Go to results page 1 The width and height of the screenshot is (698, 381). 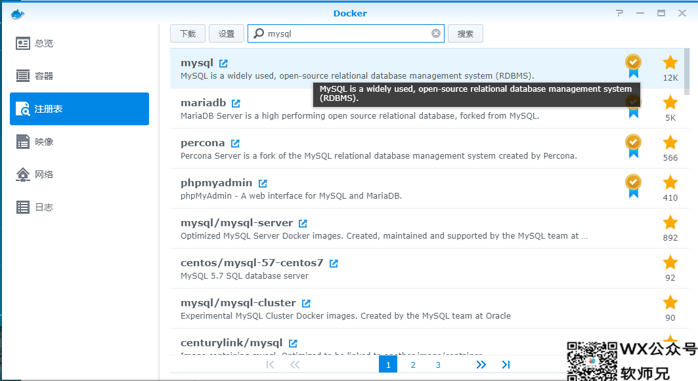pos(388,365)
